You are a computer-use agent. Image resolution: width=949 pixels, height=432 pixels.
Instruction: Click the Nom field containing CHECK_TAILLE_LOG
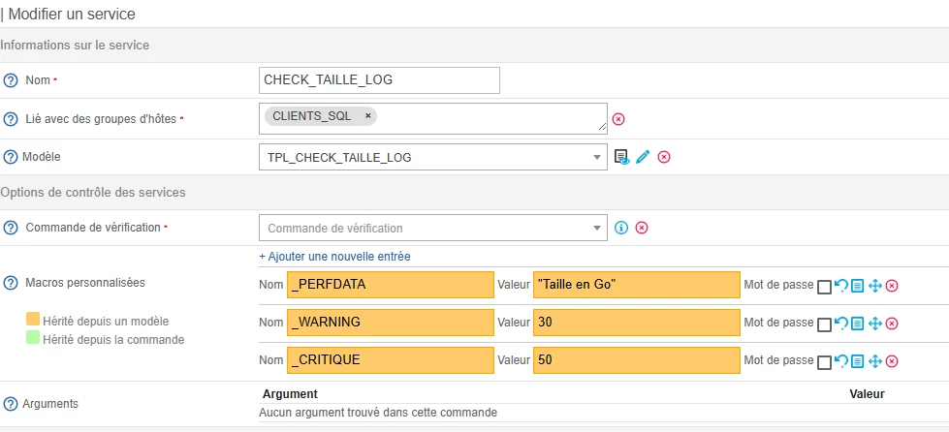380,79
